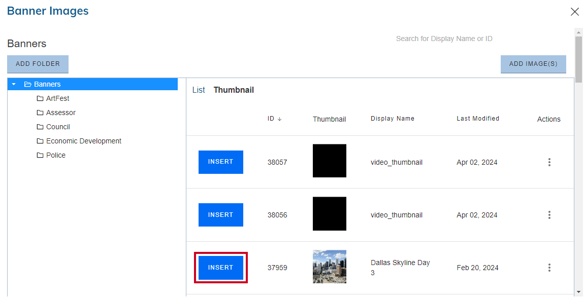Click the ID value 37959
Viewport: 584px width, 298px height.
[277, 268]
